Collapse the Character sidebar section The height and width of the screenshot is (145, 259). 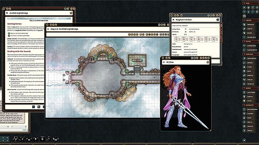(x=250, y=105)
